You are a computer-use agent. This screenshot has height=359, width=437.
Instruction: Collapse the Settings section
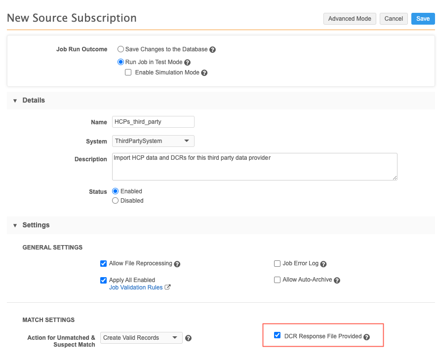pyautogui.click(x=15, y=225)
